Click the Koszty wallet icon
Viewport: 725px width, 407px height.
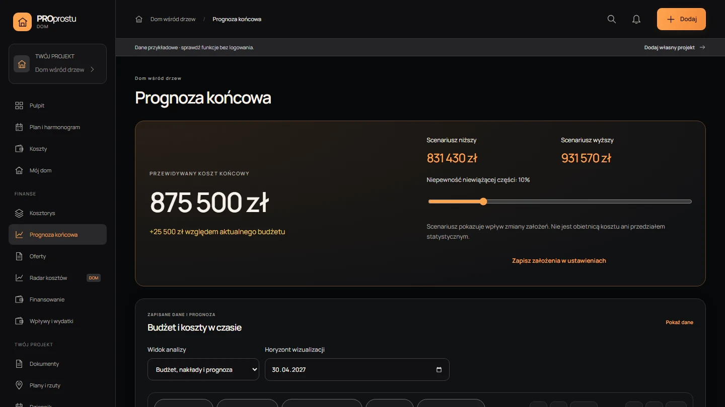click(19, 149)
